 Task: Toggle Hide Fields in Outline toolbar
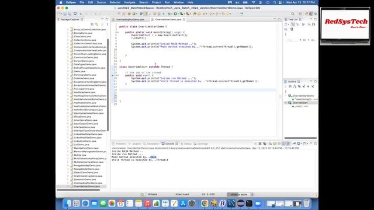299,86
